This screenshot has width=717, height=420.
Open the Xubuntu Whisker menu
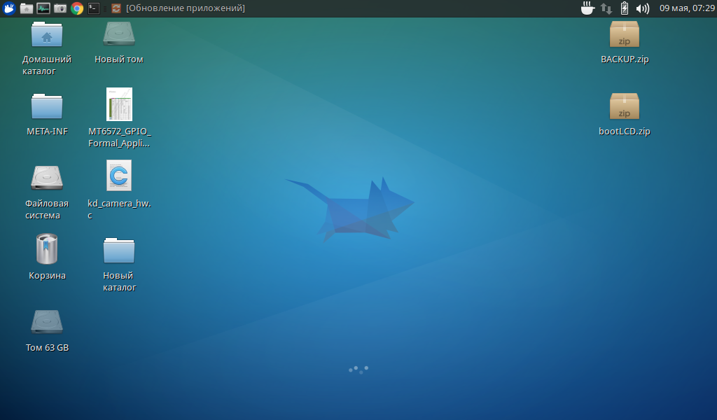pos(9,8)
